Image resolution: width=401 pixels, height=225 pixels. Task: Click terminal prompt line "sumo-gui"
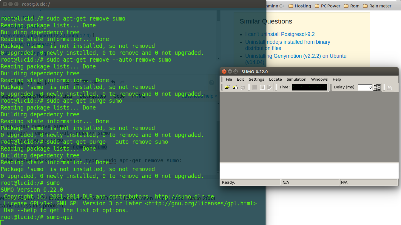[x=37, y=217]
